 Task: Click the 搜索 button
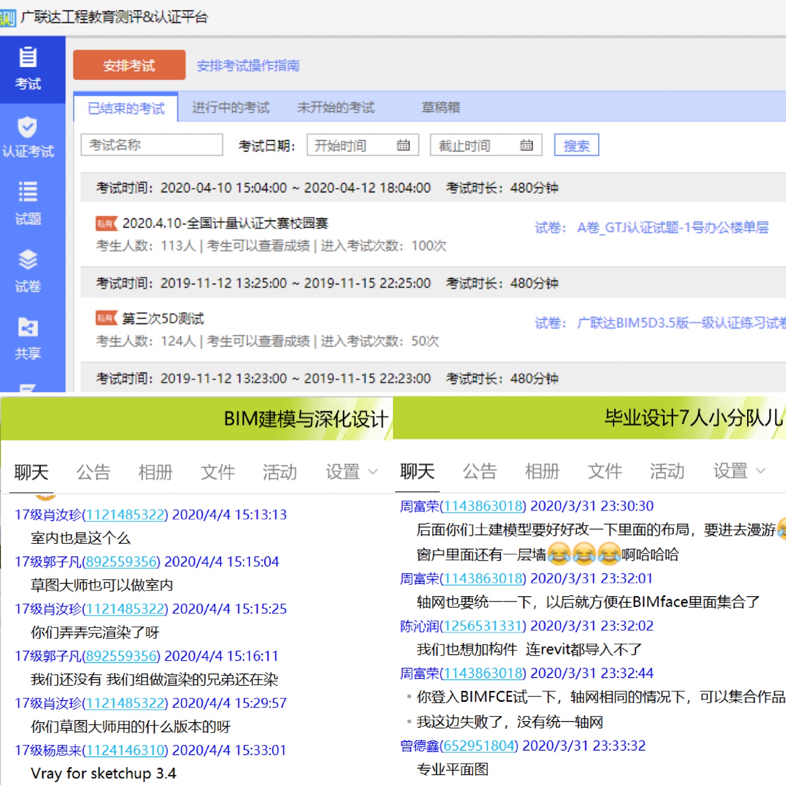[576, 146]
